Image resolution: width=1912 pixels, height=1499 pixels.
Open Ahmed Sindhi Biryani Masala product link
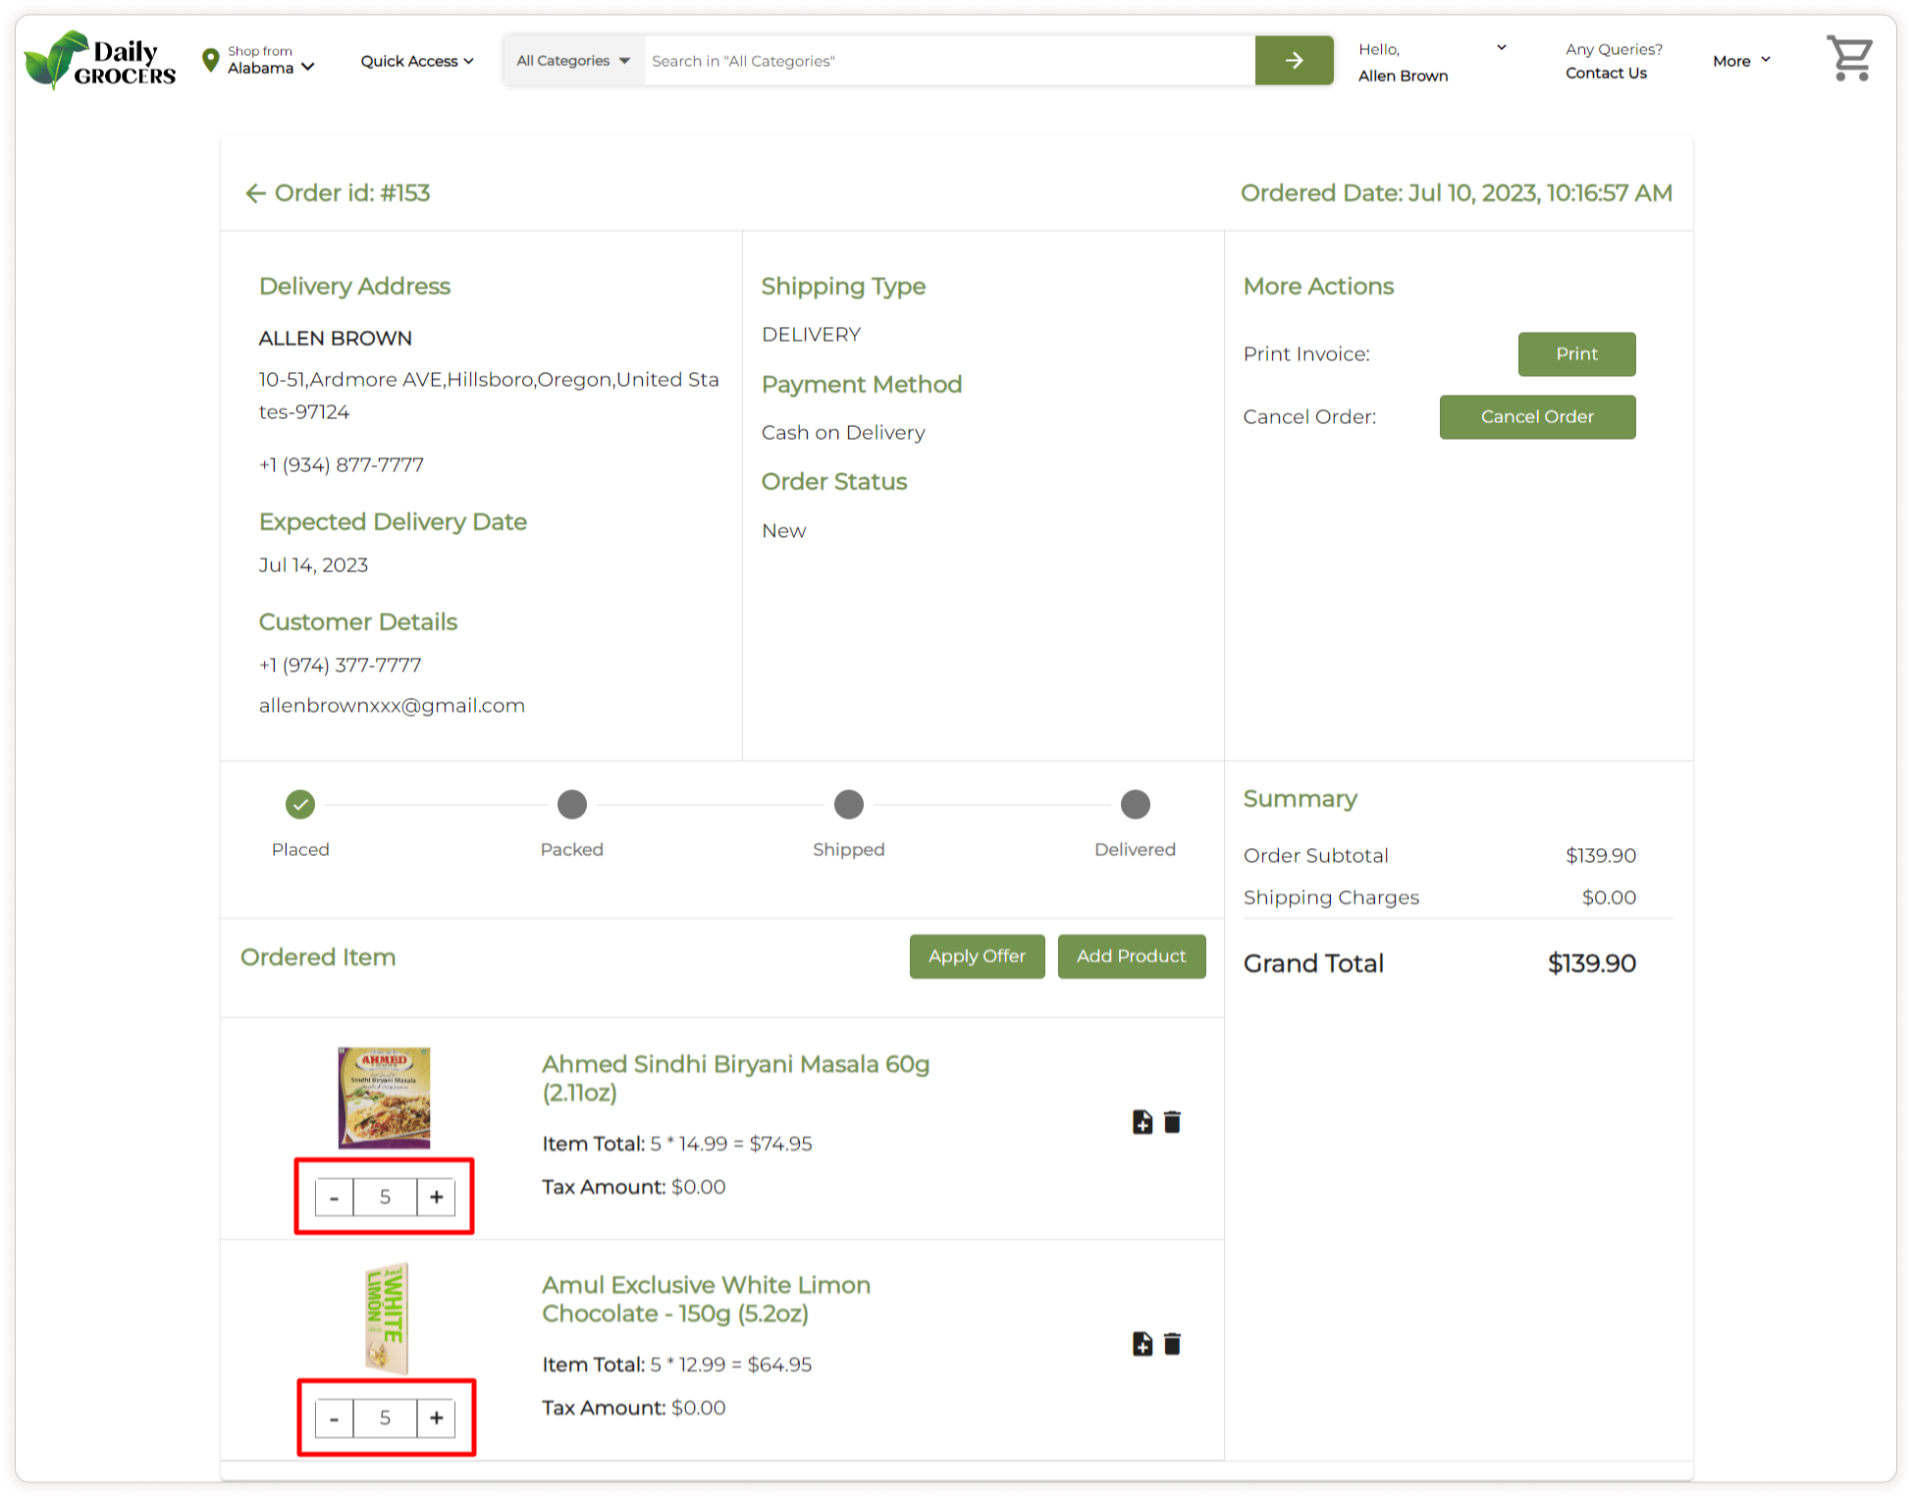[735, 1078]
